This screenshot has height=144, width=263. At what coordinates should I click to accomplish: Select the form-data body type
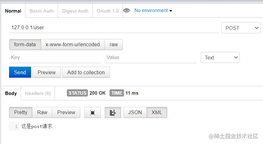pos(25,45)
